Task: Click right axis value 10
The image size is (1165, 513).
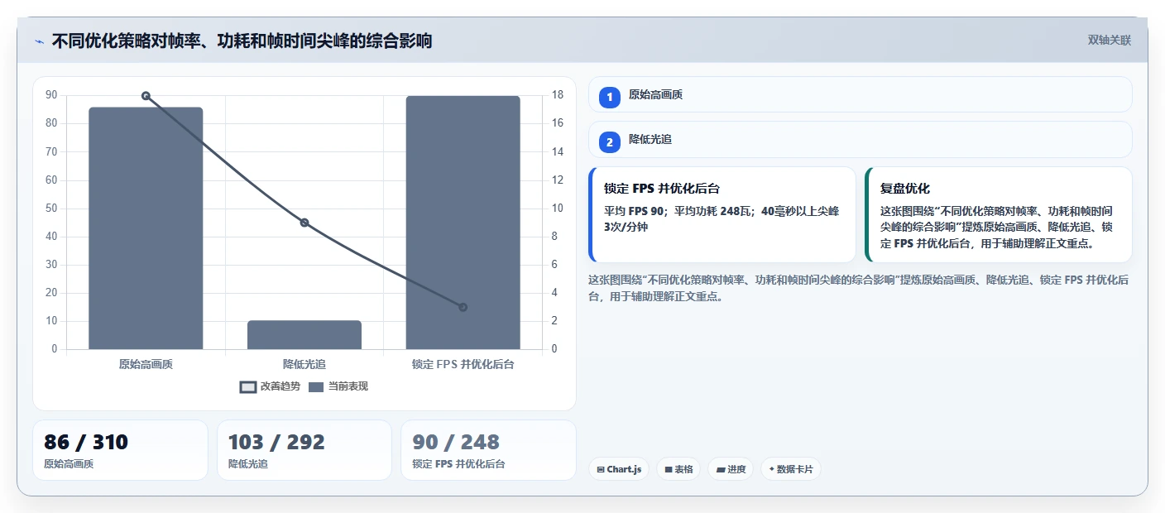Action: pyautogui.click(x=558, y=209)
